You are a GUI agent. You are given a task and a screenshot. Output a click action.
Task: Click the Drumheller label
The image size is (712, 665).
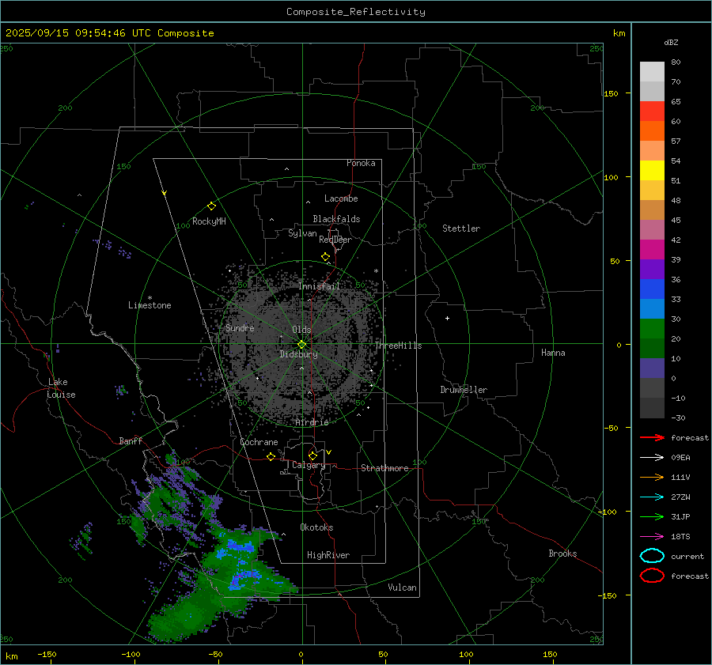[x=464, y=390]
